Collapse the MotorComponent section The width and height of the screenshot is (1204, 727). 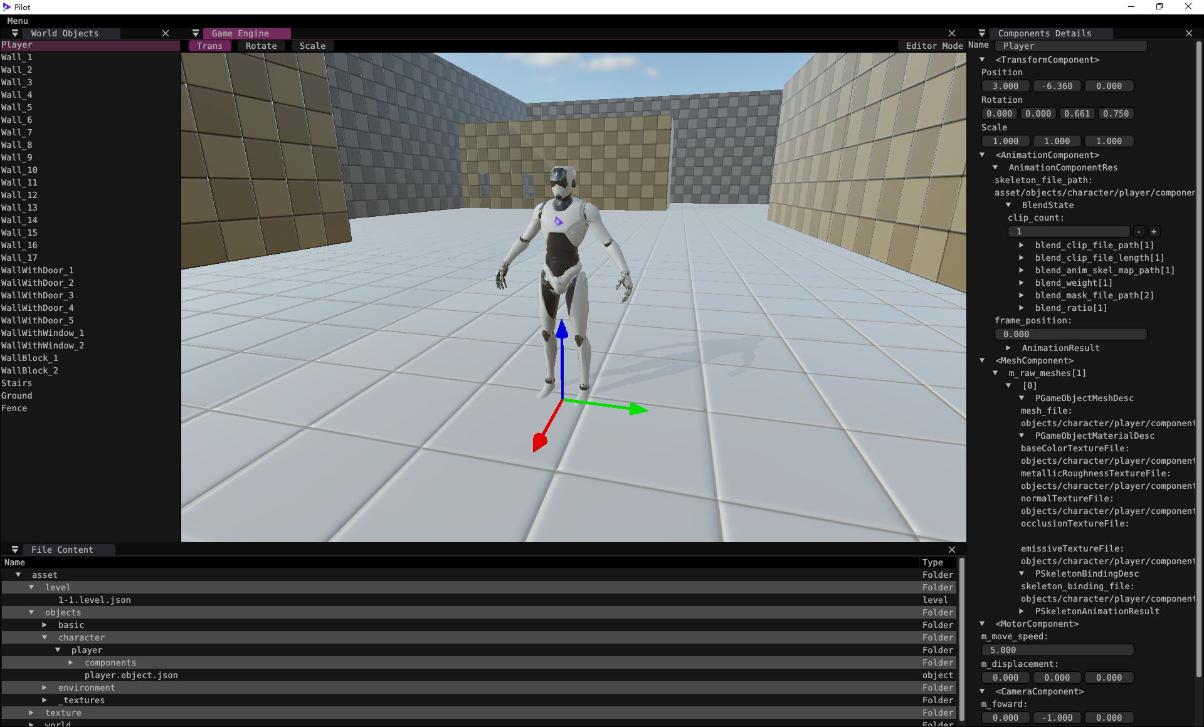(x=982, y=624)
